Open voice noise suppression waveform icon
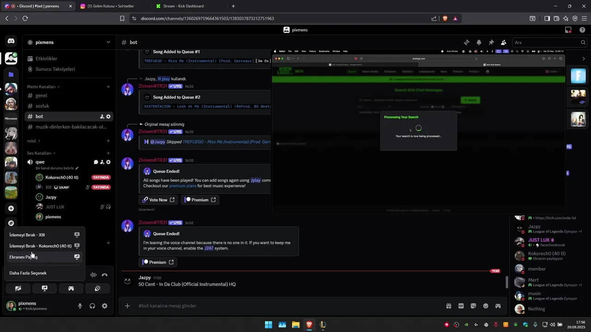The width and height of the screenshot is (591, 332). coord(93,275)
